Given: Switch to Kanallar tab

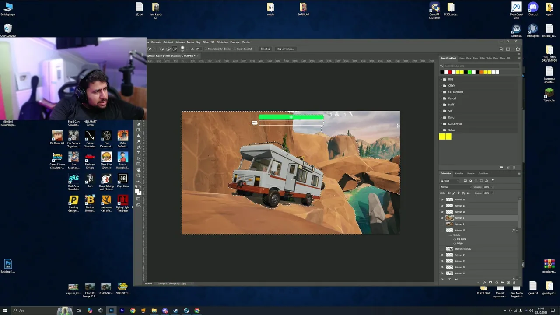Looking at the screenshot, I should [459, 173].
